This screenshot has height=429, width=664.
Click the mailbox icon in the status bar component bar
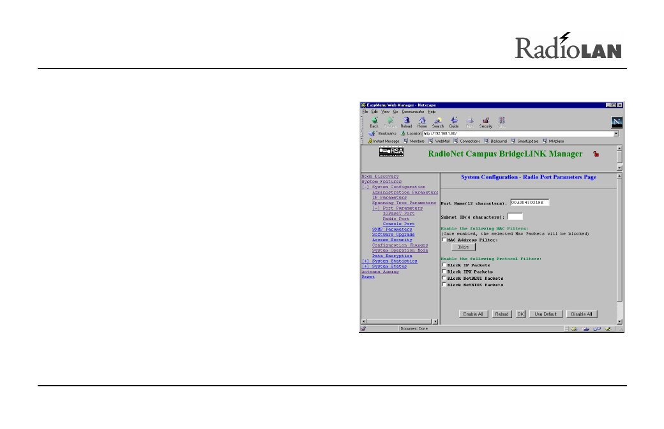coord(585,328)
